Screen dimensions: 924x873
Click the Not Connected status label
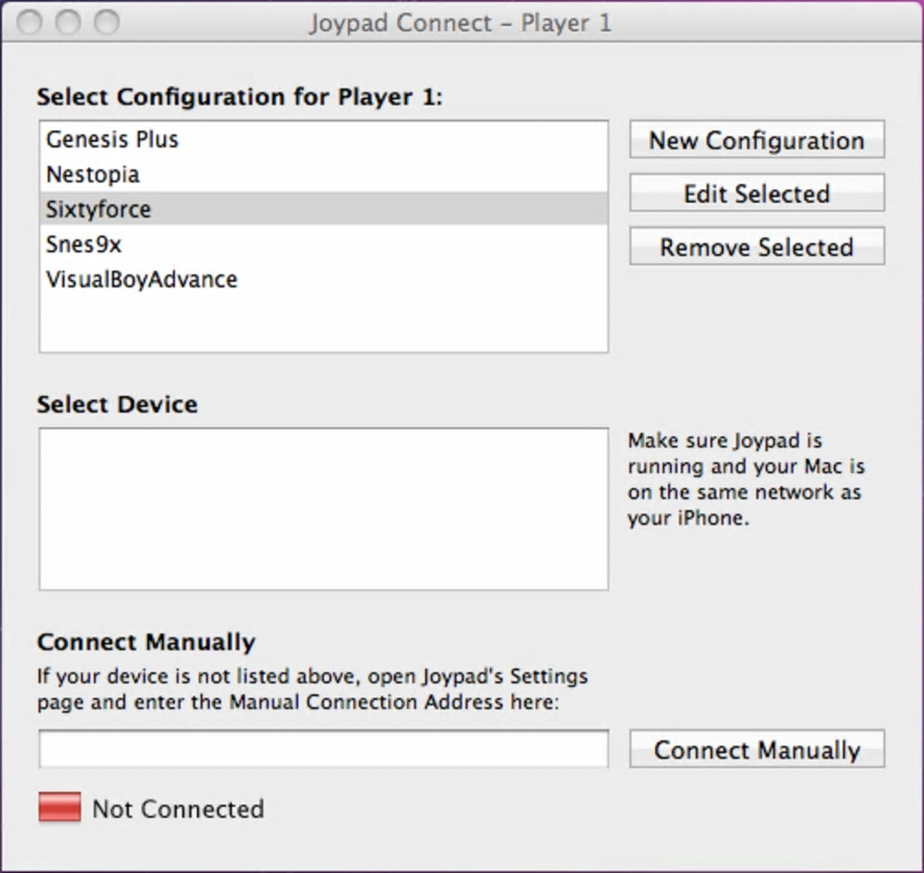[178, 809]
